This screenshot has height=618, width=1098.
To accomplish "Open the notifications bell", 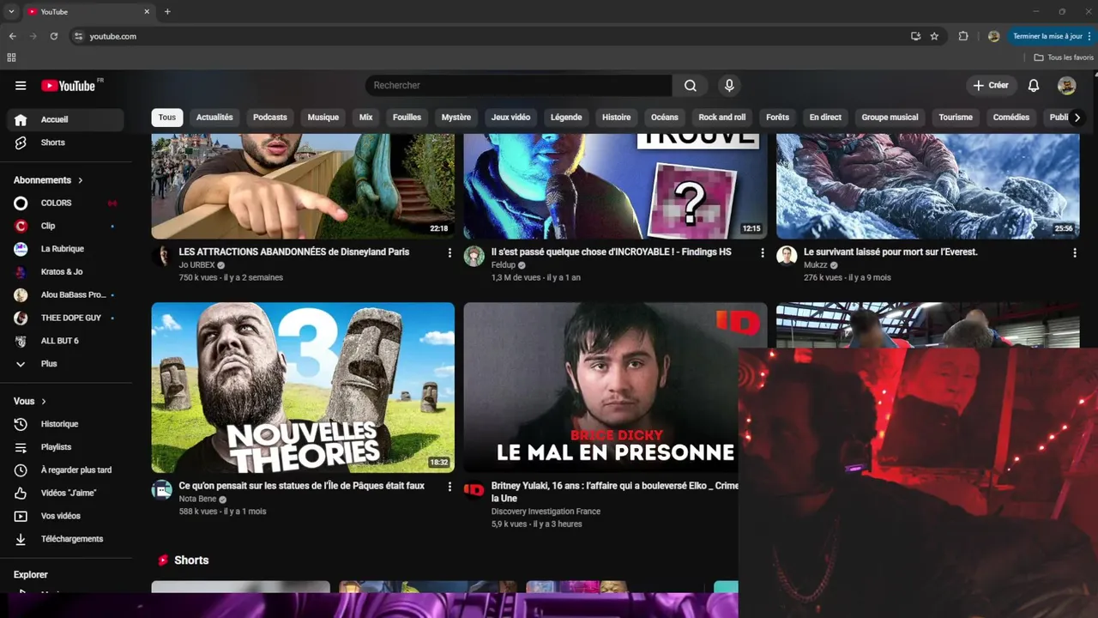I will [1034, 86].
